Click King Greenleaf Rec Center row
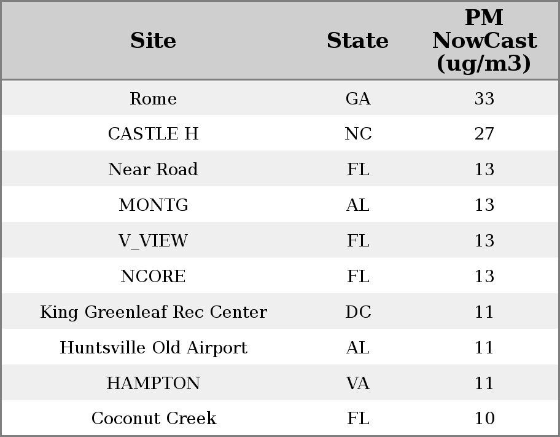 pyautogui.click(x=153, y=312)
